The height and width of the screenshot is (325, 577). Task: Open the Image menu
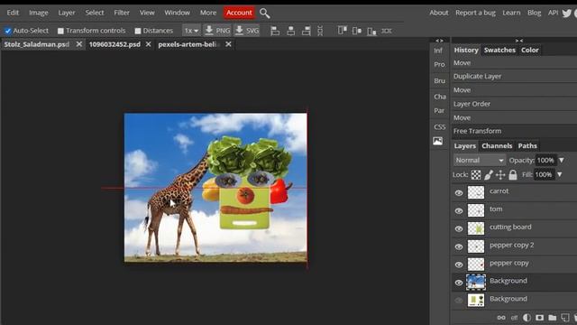pos(38,13)
